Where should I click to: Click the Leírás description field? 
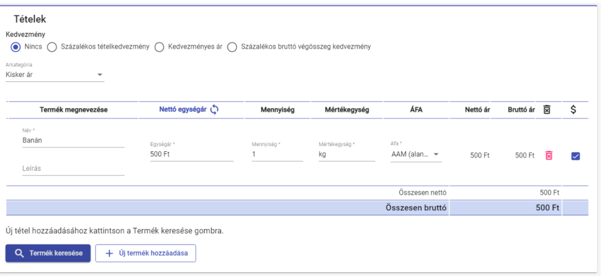[x=73, y=169]
